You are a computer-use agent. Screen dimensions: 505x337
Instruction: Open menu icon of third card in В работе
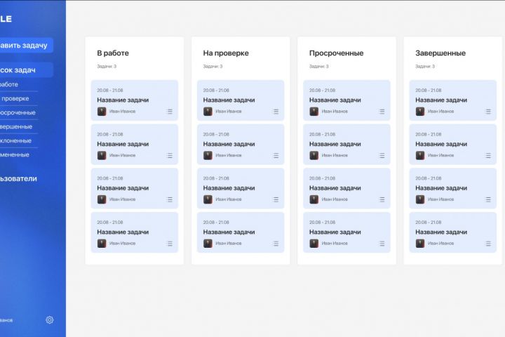pyautogui.click(x=170, y=199)
